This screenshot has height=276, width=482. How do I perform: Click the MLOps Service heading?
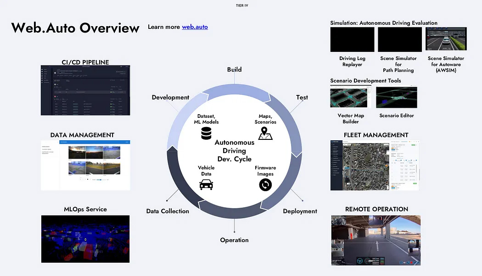[x=85, y=210]
